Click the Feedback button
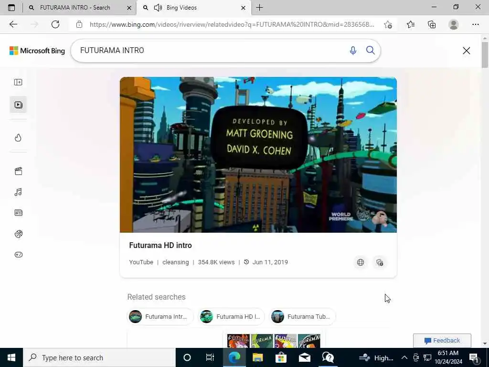The image size is (489, 367). coord(442,340)
